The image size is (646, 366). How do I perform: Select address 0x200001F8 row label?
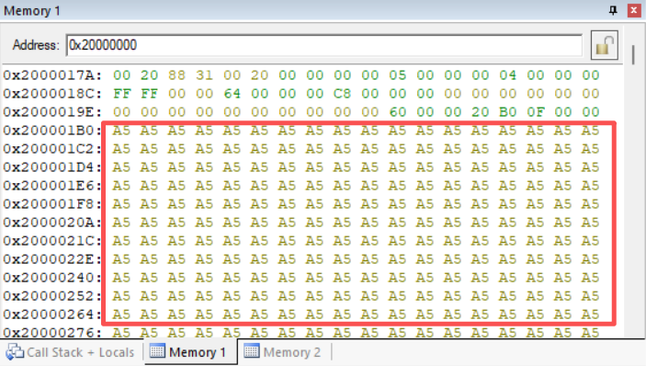(52, 204)
